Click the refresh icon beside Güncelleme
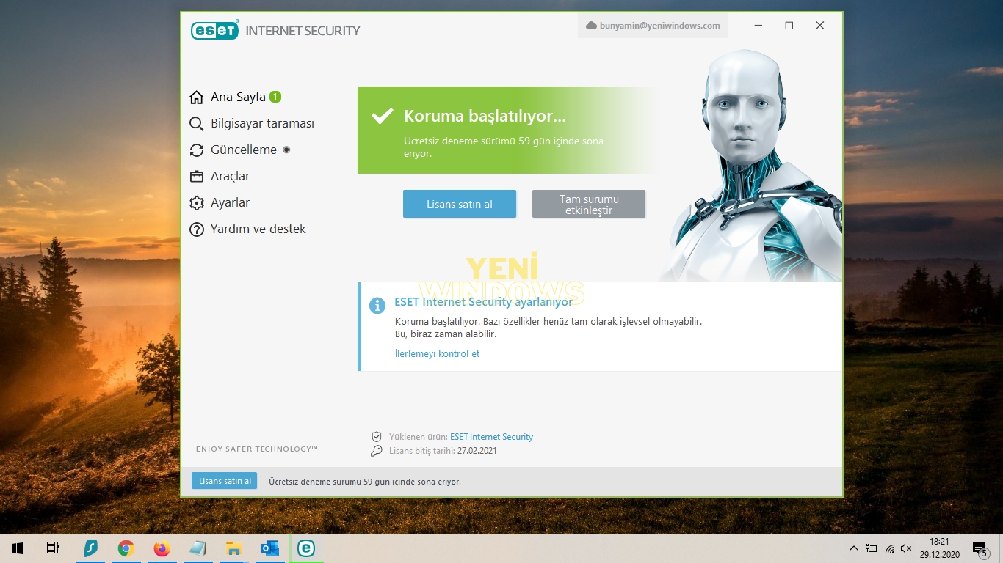 pyautogui.click(x=196, y=150)
